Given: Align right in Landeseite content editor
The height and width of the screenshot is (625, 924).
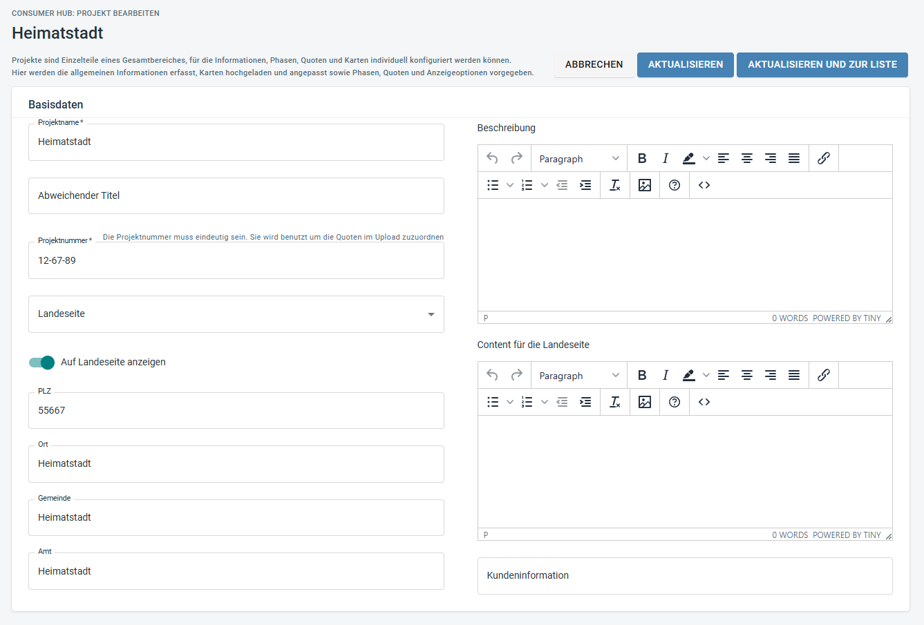Looking at the screenshot, I should coord(771,375).
